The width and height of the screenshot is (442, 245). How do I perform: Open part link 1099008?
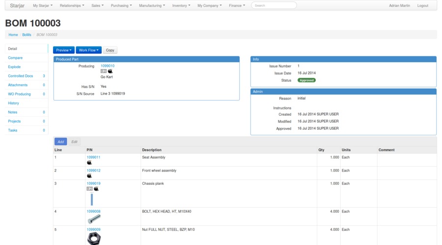[94, 211]
